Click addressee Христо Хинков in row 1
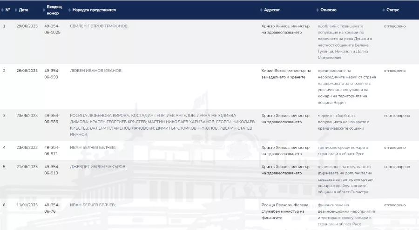Screen dimensions: 419x230 click(x=285, y=29)
